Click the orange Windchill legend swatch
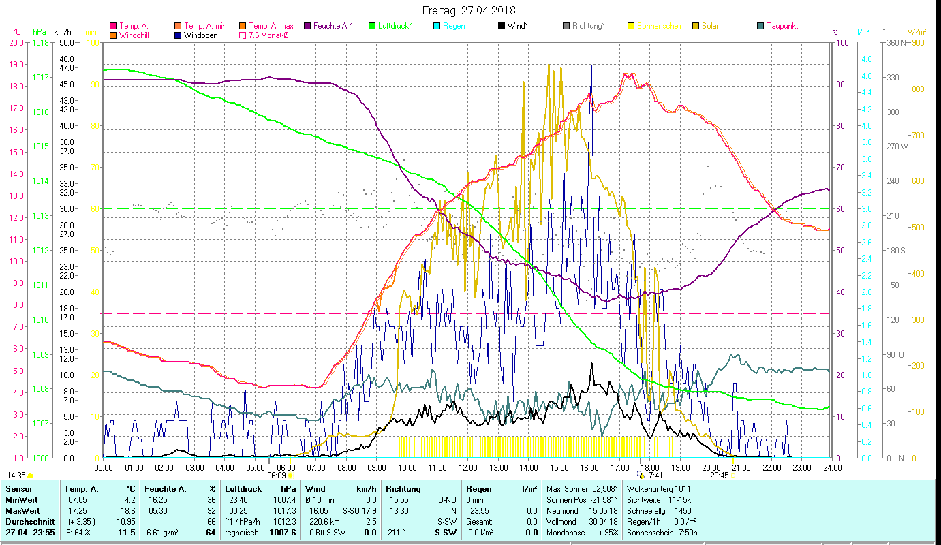This screenshot has height=545, width=941. [x=113, y=35]
